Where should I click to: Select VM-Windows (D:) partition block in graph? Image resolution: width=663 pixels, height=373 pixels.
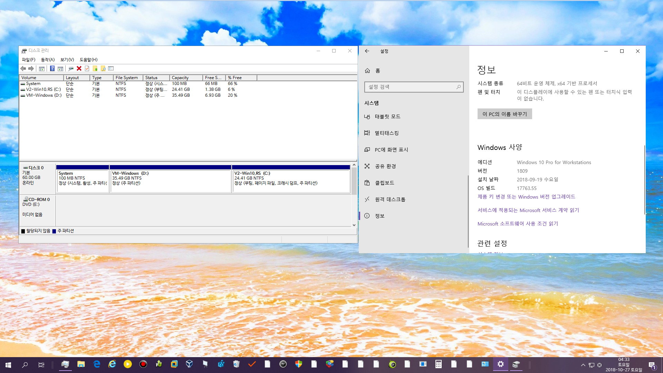tap(170, 179)
